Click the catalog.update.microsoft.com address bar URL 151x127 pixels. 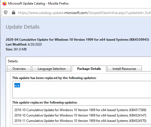[x=84, y=13]
